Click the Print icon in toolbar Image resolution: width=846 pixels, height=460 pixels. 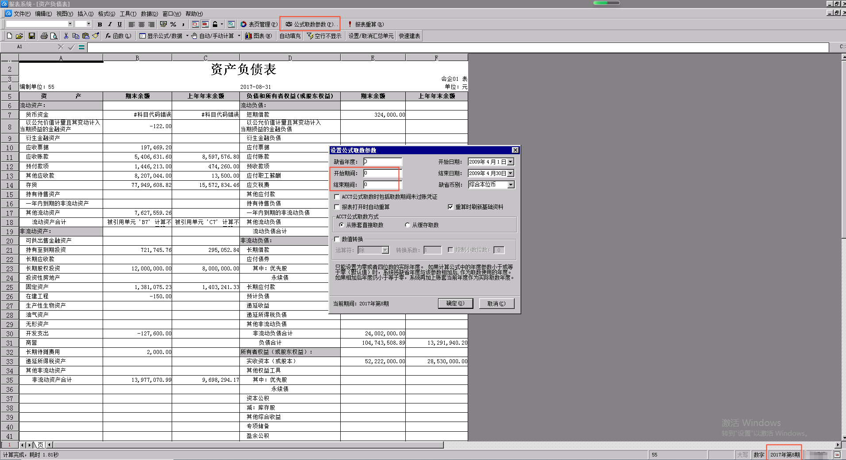44,36
